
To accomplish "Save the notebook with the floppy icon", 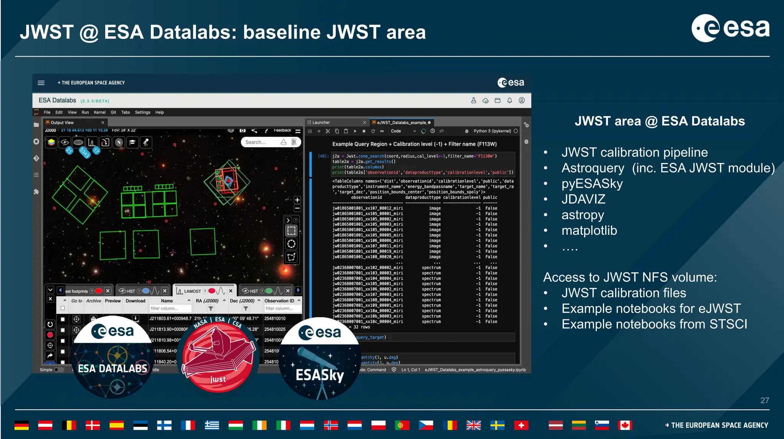I will pyautogui.click(x=310, y=131).
